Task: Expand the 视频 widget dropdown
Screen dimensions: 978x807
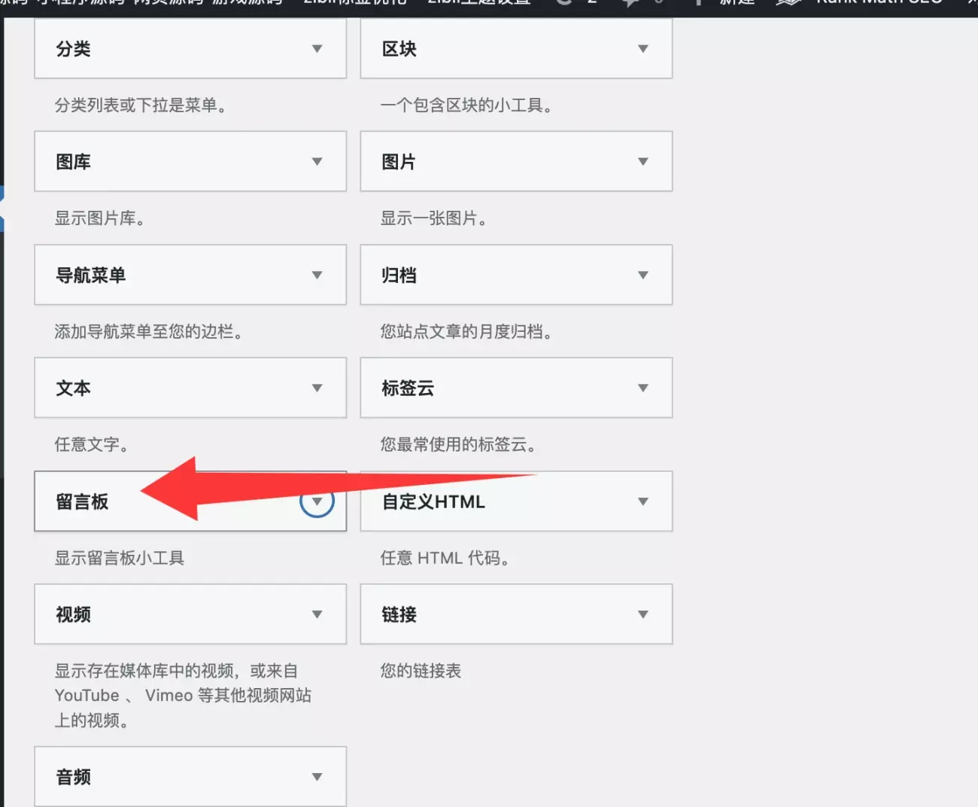Action: (317, 614)
